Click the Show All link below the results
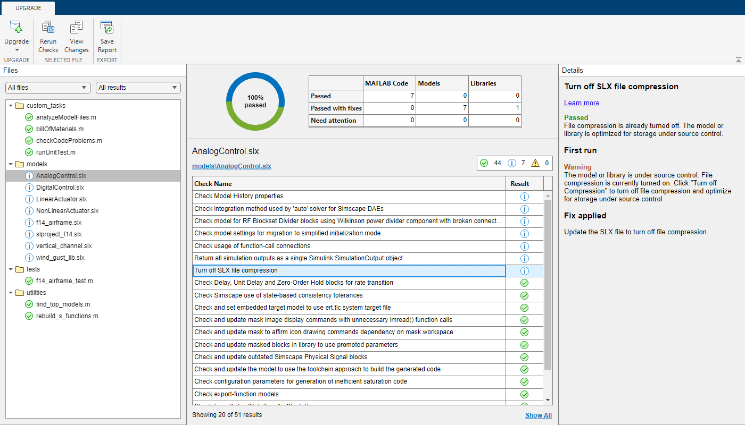The image size is (745, 425). tap(539, 415)
